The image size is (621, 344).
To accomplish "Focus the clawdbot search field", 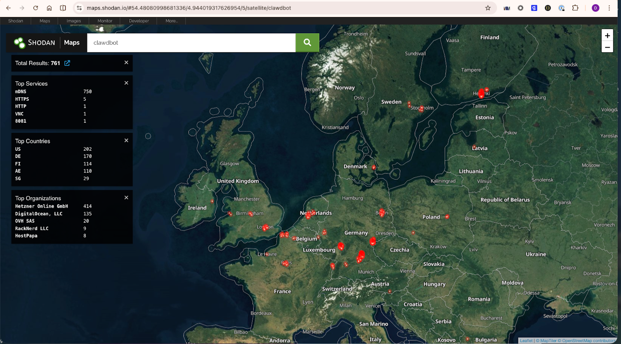I will pyautogui.click(x=191, y=43).
